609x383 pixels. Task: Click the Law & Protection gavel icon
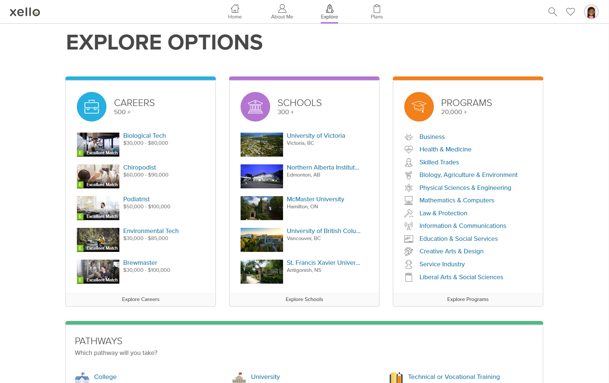409,213
